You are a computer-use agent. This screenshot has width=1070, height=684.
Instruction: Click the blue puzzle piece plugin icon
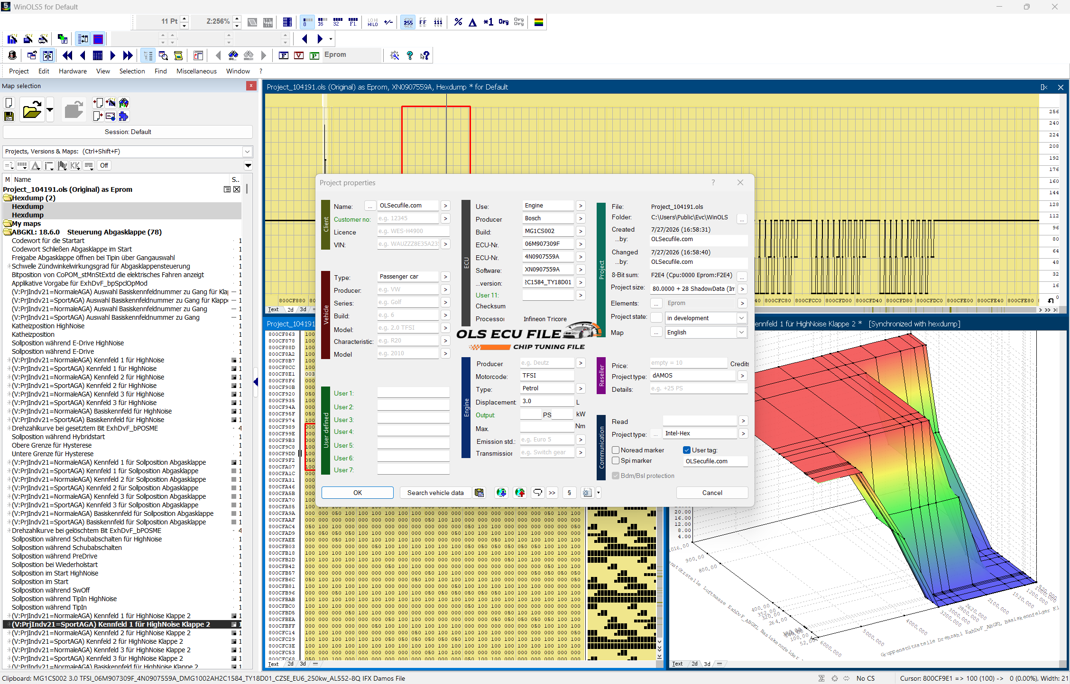(124, 116)
